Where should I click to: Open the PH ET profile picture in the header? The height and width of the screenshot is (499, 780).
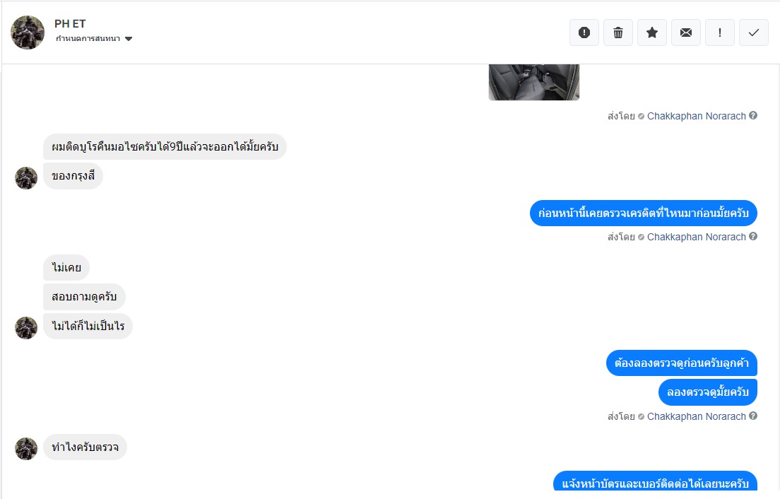[x=28, y=33]
